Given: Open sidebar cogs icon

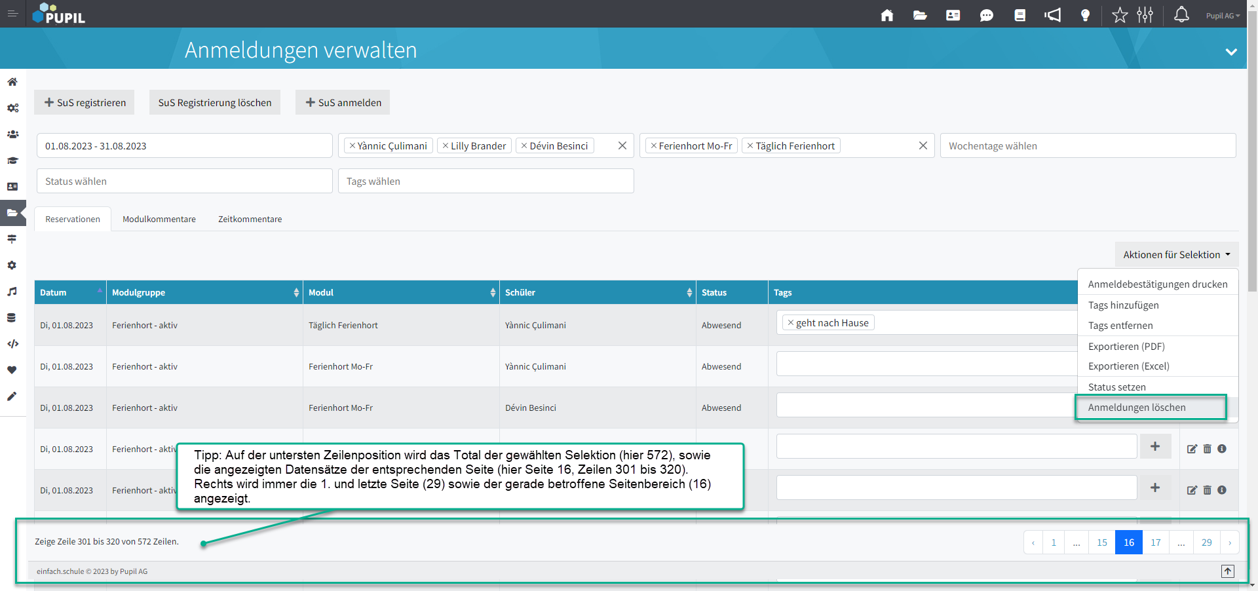Looking at the screenshot, I should click(x=12, y=108).
